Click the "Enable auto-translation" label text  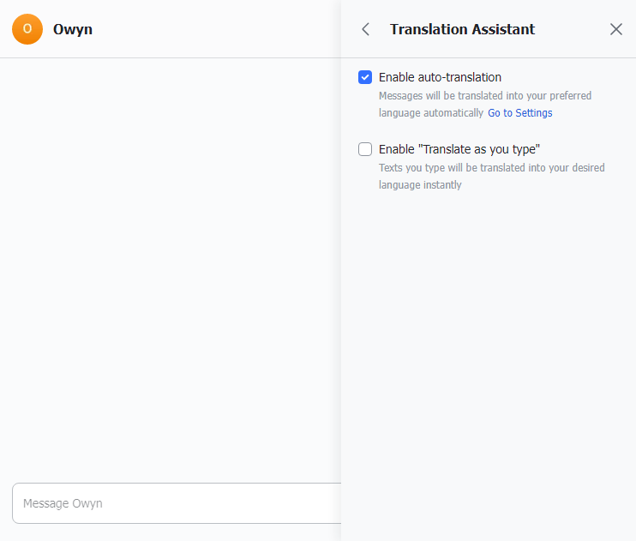point(440,77)
